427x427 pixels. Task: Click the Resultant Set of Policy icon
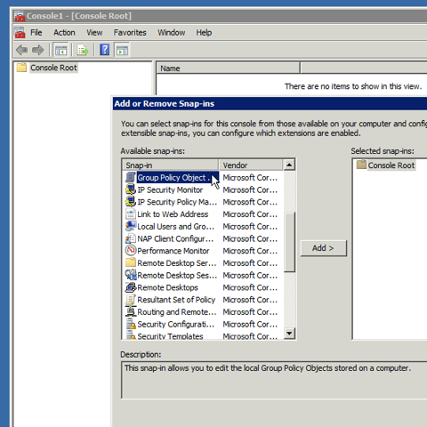pos(130,300)
